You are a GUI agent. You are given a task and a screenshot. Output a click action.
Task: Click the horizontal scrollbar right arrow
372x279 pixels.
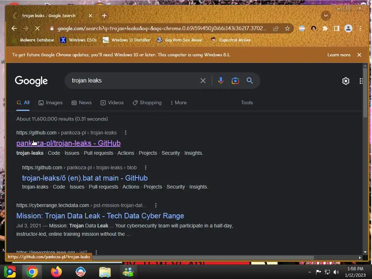click(x=360, y=258)
